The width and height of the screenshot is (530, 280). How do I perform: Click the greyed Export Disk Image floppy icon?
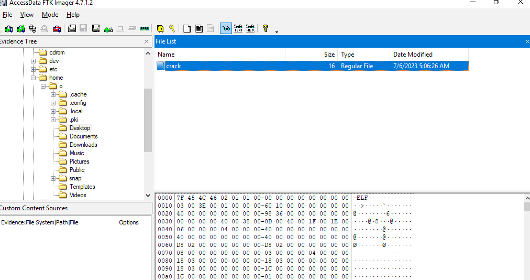[x=83, y=29]
